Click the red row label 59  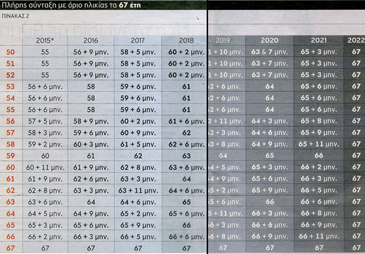pos(9,155)
